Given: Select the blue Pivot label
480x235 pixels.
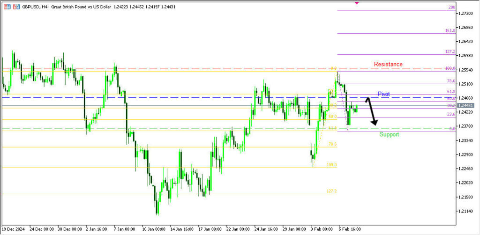Looking at the screenshot, I should (383, 94).
